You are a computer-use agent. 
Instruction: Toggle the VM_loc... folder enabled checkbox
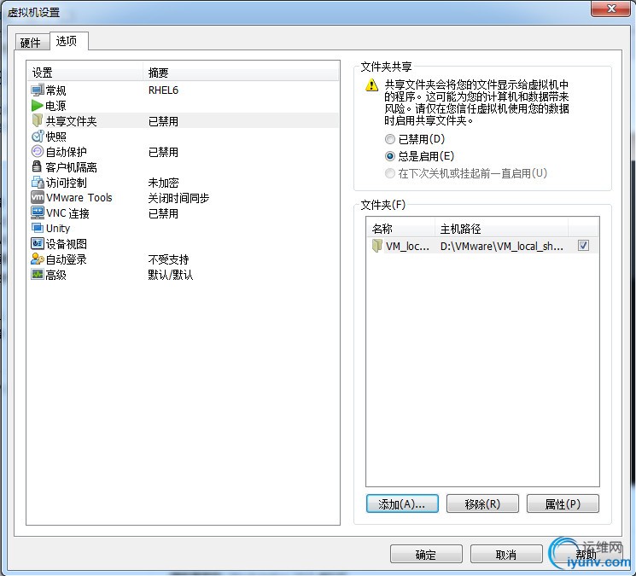[583, 246]
